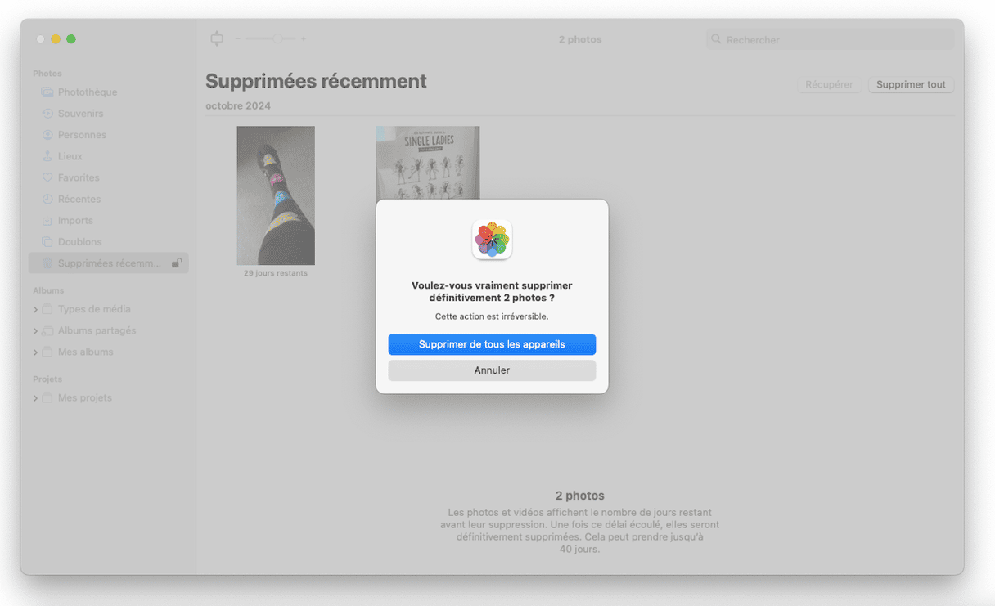Click Annuler to dismiss the dialog
995x606 pixels.
point(492,370)
